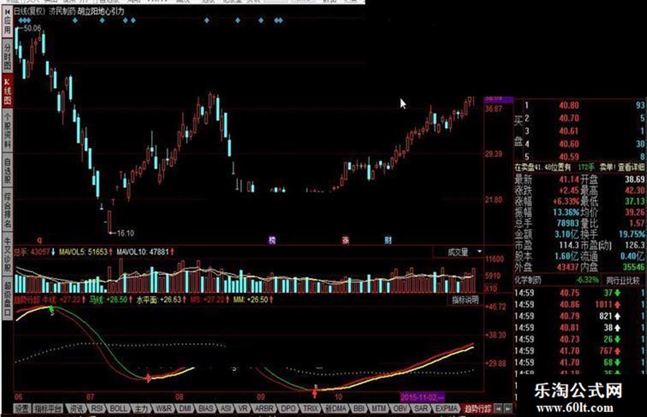Click the 设置 settings button
647x417 pixels.
point(23,409)
